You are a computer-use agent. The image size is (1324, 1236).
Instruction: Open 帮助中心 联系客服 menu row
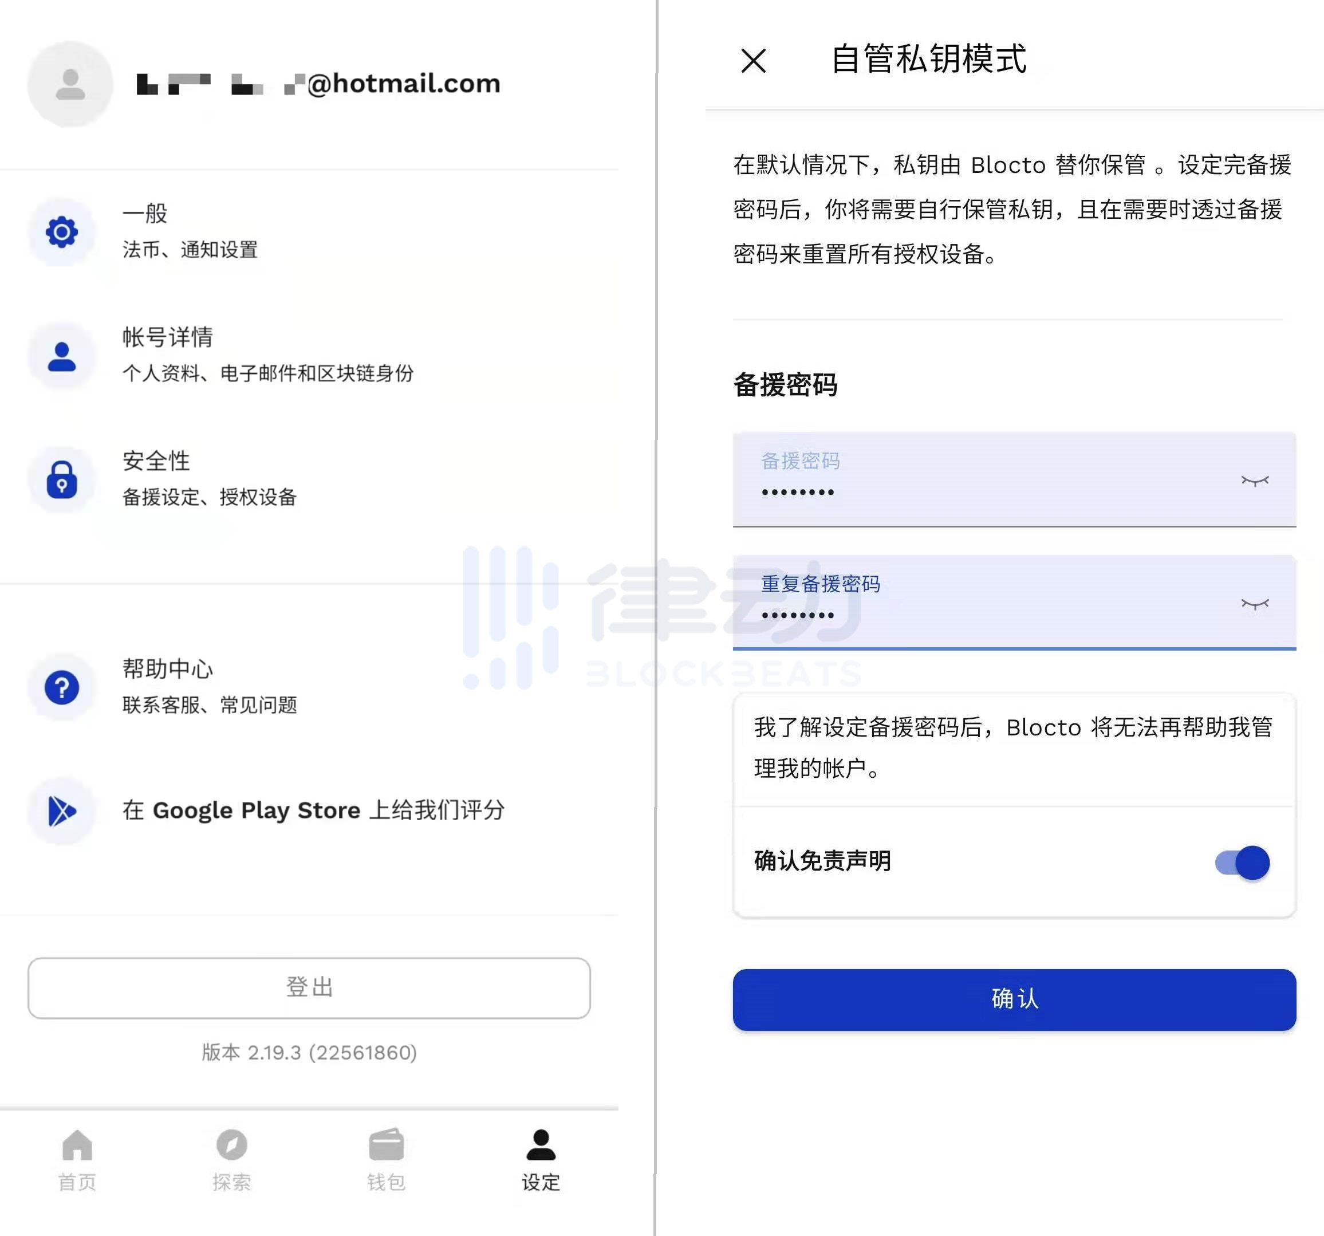click(309, 687)
